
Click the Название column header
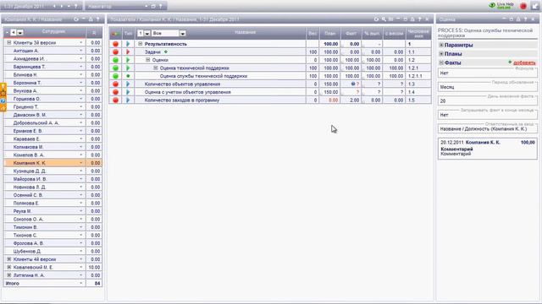tap(245, 32)
